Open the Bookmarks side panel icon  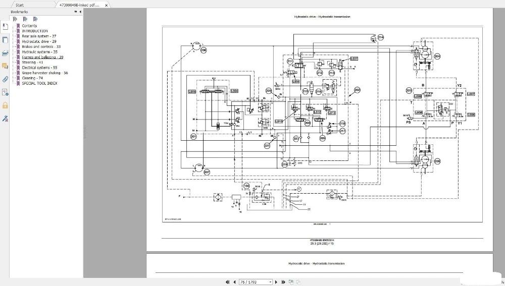tap(5, 27)
